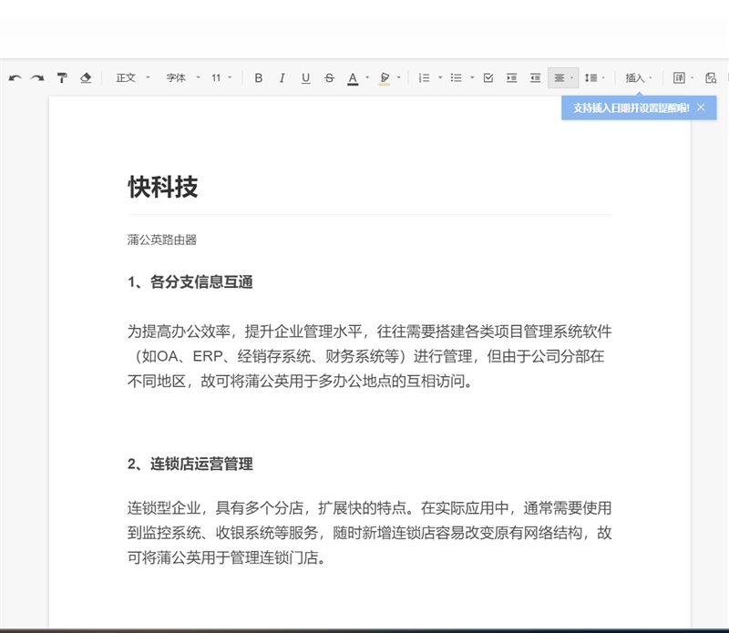The width and height of the screenshot is (729, 633).
Task: Clear formatting with the eraser icon
Action: [x=86, y=78]
